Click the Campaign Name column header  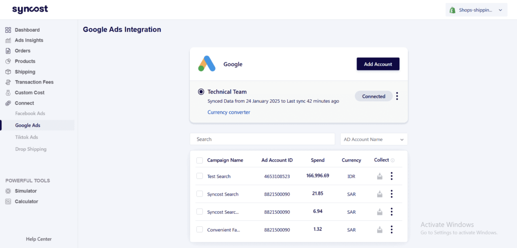pos(225,160)
